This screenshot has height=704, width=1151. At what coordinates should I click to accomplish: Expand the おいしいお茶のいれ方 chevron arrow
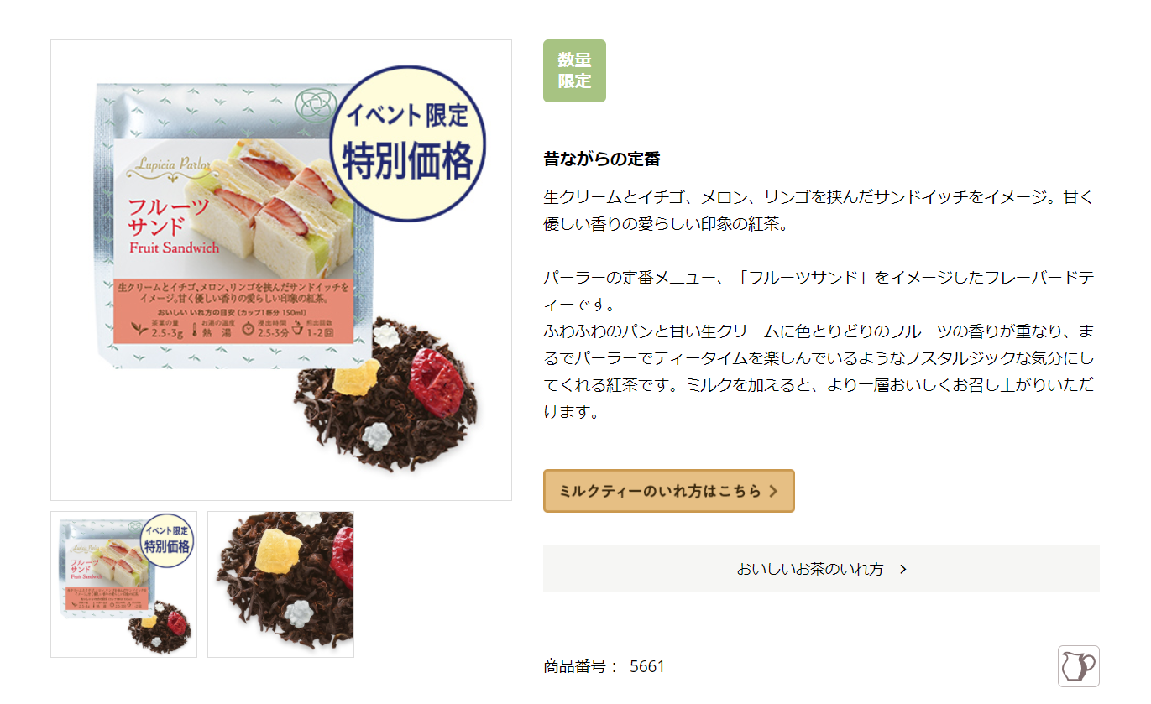(x=903, y=569)
